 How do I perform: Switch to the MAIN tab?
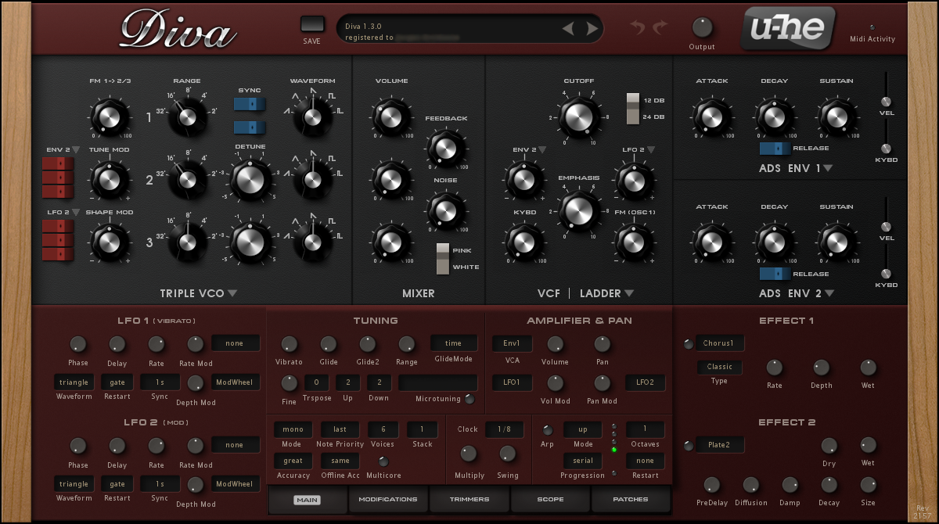pos(308,499)
